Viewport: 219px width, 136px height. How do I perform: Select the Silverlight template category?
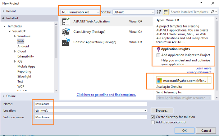pos(24,76)
